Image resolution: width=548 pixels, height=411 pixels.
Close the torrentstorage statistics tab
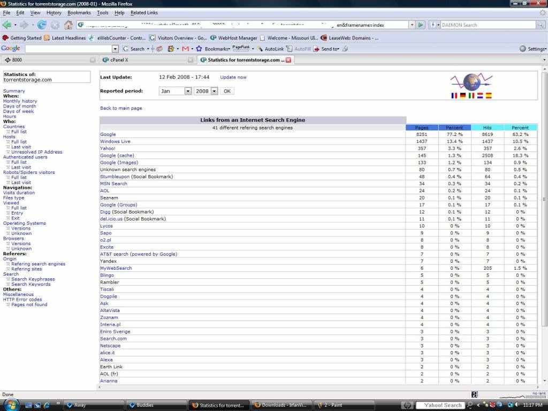pyautogui.click(x=289, y=60)
